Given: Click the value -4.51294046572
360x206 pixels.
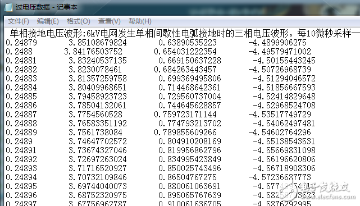Looking at the screenshot, I should (284, 79).
